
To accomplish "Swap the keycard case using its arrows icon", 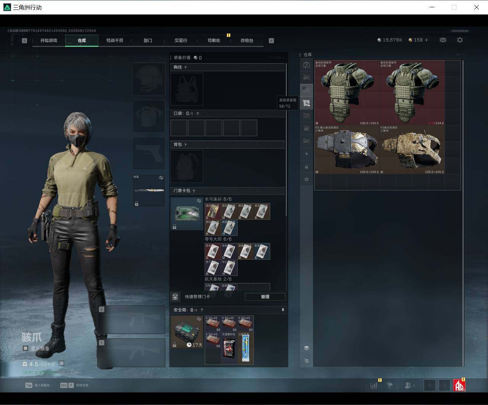I will (x=199, y=201).
